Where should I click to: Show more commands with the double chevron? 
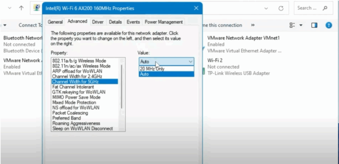click(253, 25)
